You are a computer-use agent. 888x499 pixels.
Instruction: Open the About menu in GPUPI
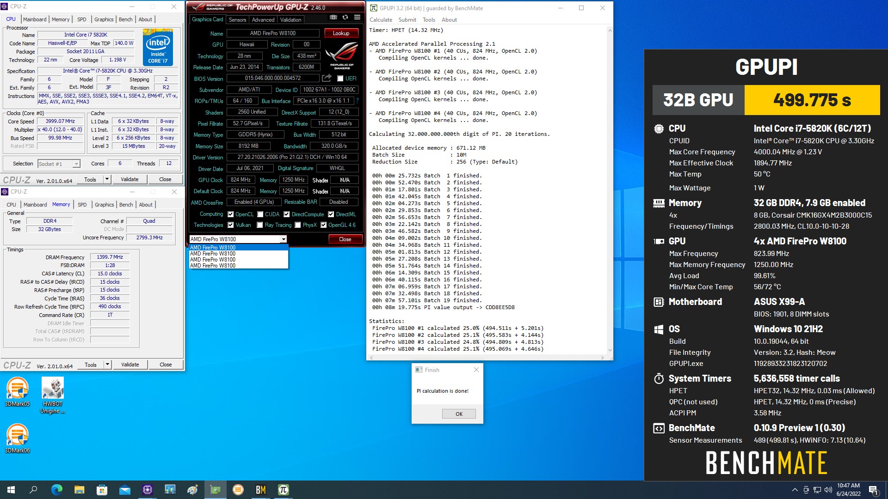449,20
